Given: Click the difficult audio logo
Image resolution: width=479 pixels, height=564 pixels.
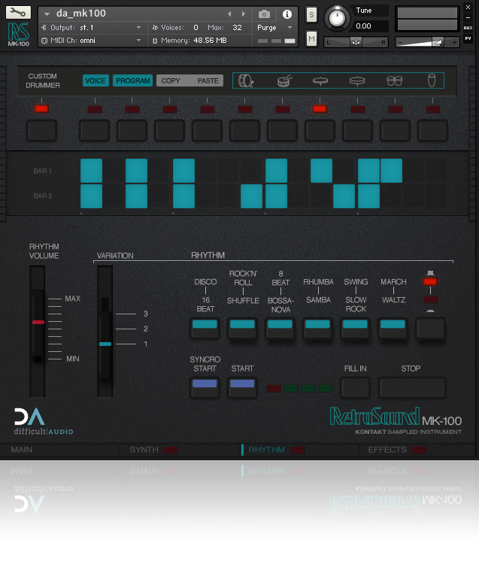Looking at the screenshot, I should pos(44,422).
